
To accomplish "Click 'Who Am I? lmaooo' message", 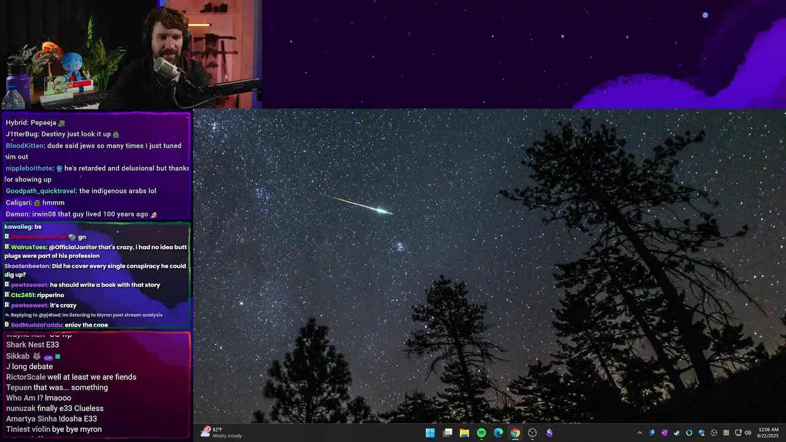I will (39, 398).
